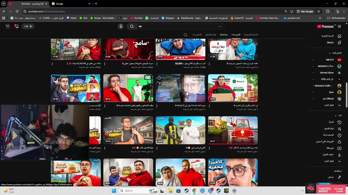The width and height of the screenshot is (348, 195).
Task: Open Chrome extensions puzzle icon
Action: point(328,11)
